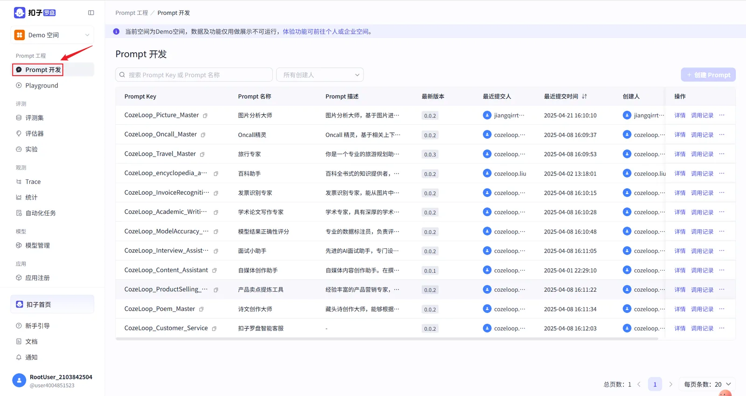
Task: Go to the previous page arrow
Action: 639,384
